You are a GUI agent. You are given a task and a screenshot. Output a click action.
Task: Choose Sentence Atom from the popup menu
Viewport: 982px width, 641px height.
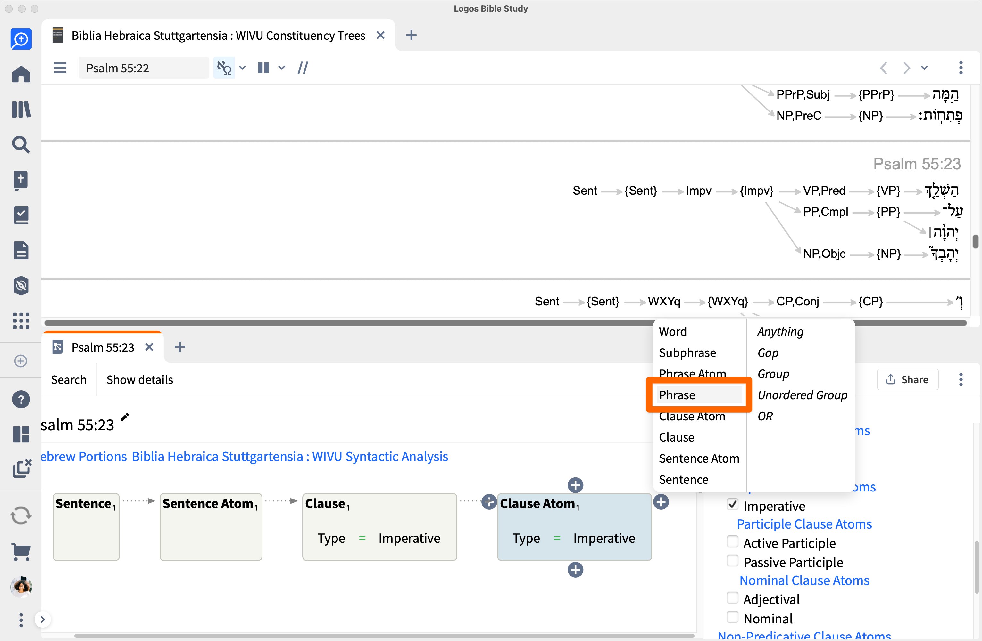[x=699, y=458]
